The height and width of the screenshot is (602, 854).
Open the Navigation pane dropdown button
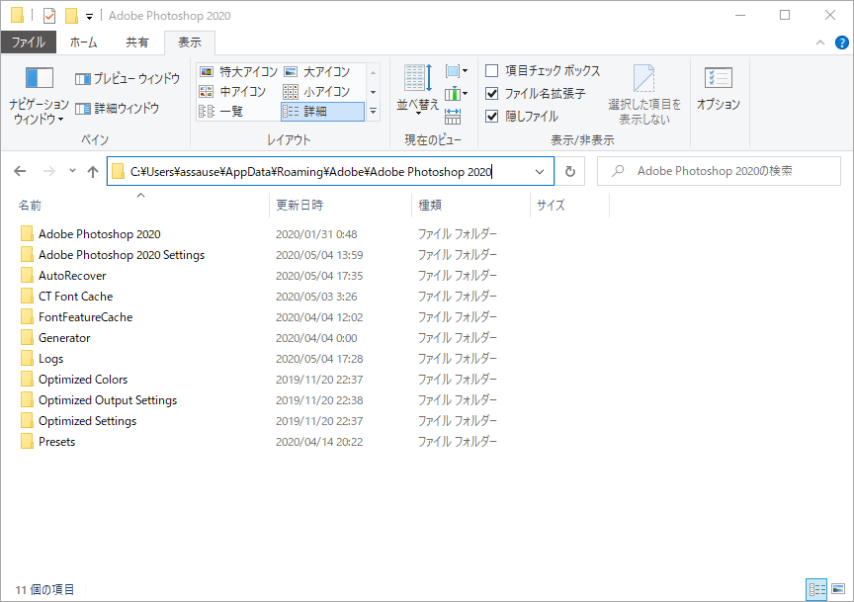click(x=39, y=95)
